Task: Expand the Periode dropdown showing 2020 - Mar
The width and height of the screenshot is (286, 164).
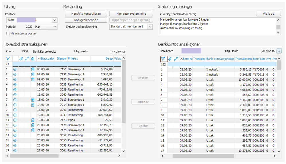Action: [x=54, y=27]
